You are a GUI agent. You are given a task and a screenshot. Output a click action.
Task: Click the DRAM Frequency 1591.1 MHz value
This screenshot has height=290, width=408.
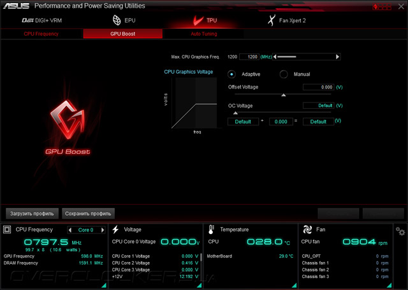point(91,263)
